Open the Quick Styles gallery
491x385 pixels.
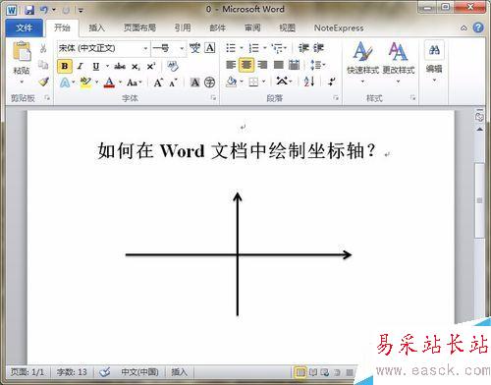[362, 62]
